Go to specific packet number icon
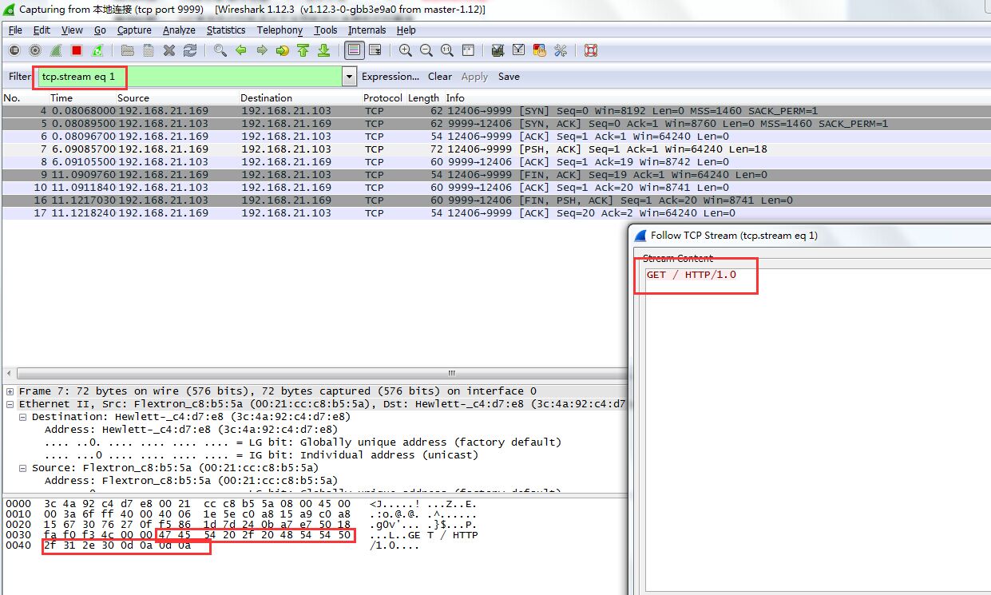This screenshot has height=595, width=991. tap(283, 50)
